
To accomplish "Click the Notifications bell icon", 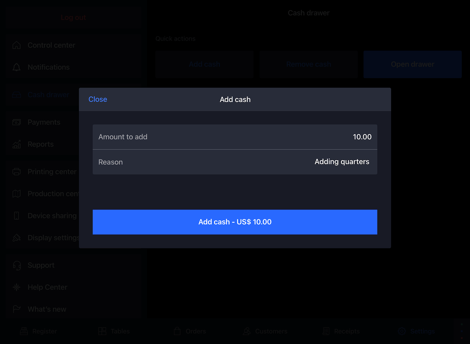I will pyautogui.click(x=16, y=67).
